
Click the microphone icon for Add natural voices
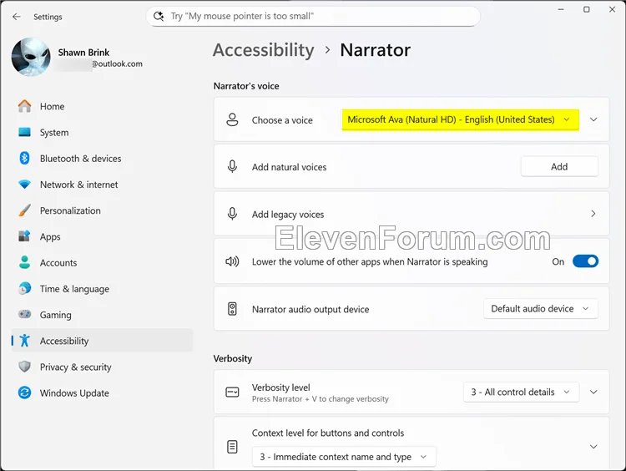coord(232,166)
